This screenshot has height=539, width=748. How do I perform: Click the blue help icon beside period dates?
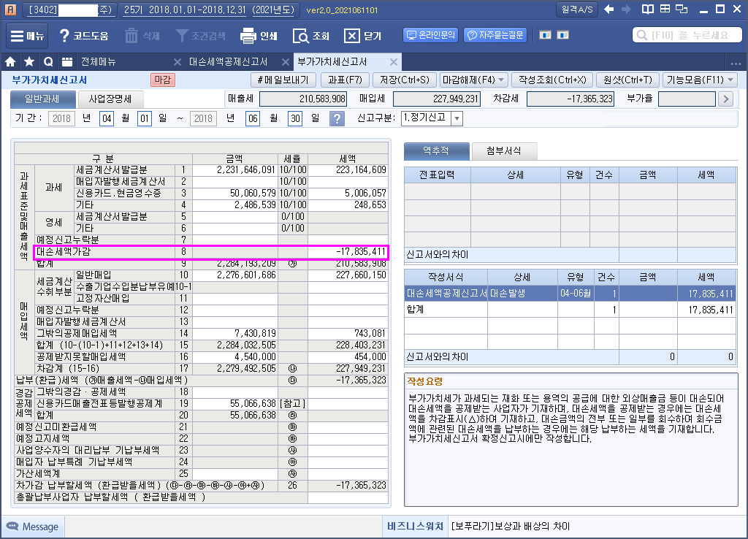pyautogui.click(x=336, y=119)
